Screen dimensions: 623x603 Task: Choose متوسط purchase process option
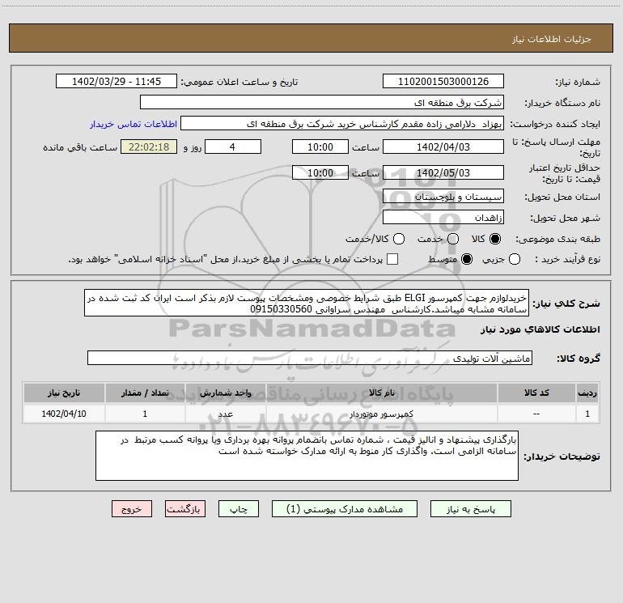pyautogui.click(x=467, y=259)
